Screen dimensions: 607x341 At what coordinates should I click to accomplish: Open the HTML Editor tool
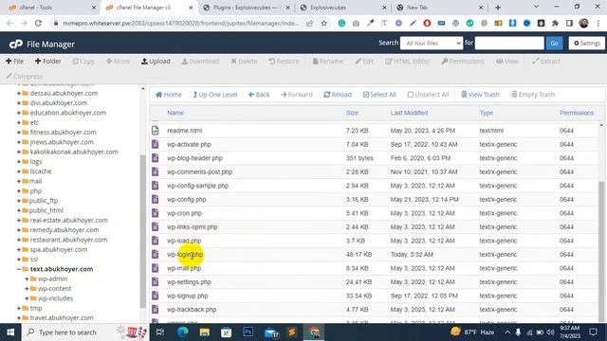point(407,61)
